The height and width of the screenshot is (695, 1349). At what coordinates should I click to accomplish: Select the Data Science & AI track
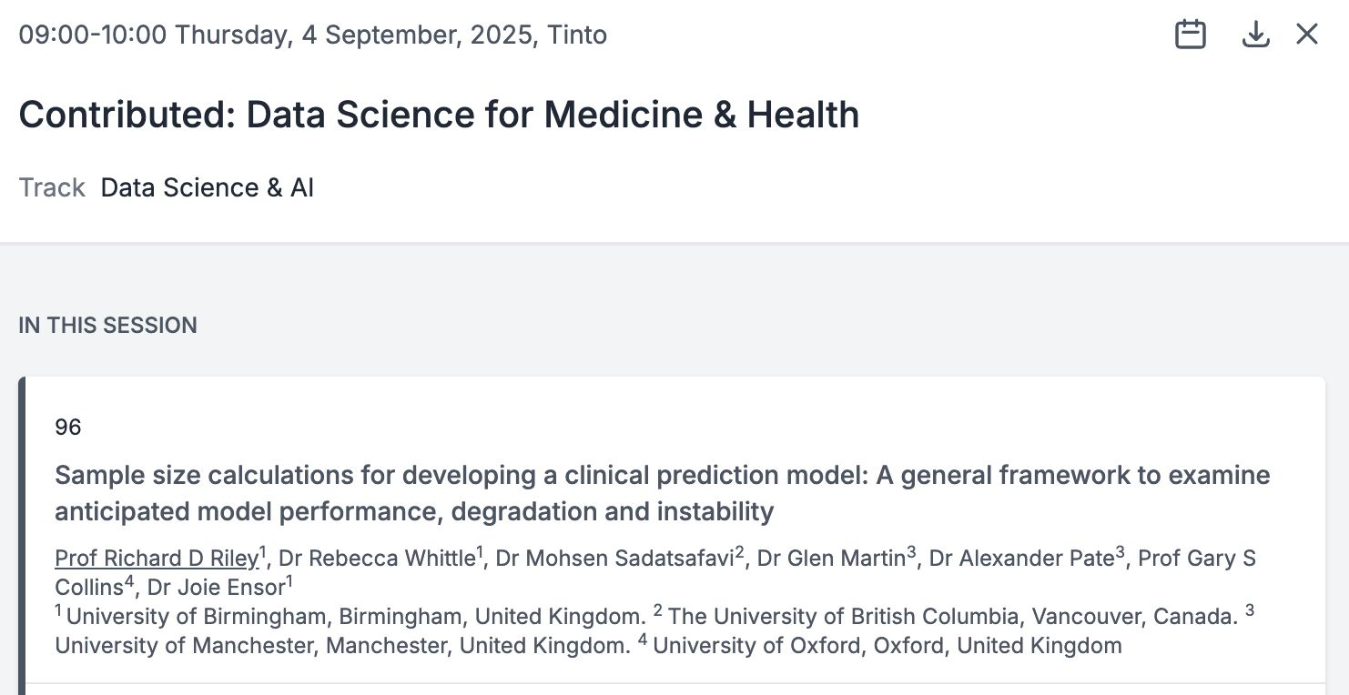(x=207, y=187)
